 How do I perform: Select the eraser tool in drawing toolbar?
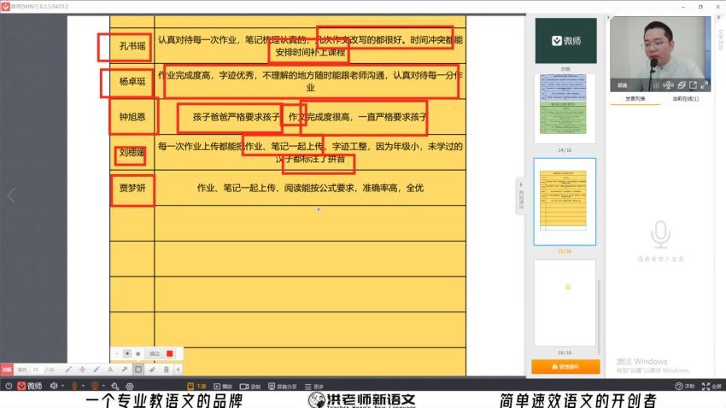[152, 370]
